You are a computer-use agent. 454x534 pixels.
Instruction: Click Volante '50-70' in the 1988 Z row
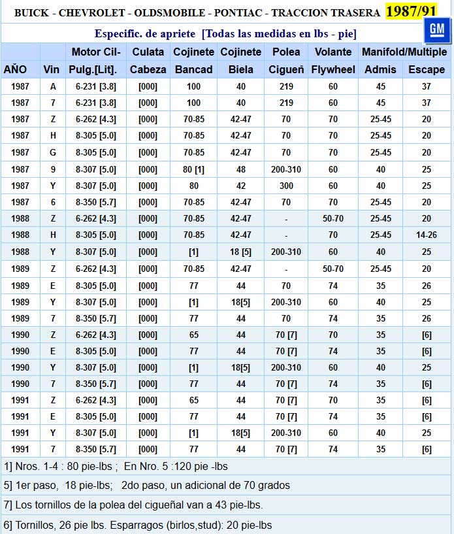click(333, 218)
